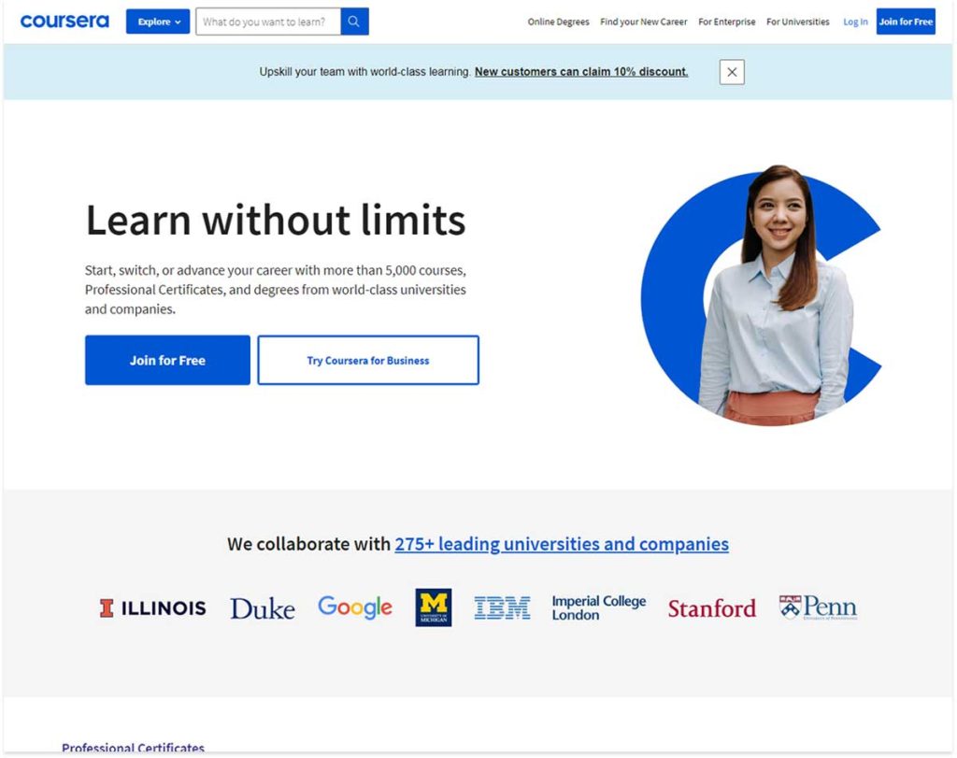This screenshot has width=957, height=758.
Task: Click Join for Free in header
Action: click(x=906, y=21)
